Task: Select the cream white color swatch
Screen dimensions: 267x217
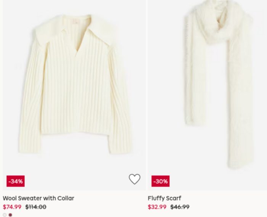Action: (x=5, y=215)
